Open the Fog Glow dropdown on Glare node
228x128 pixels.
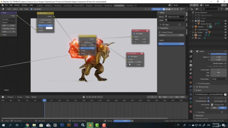(9, 19)
